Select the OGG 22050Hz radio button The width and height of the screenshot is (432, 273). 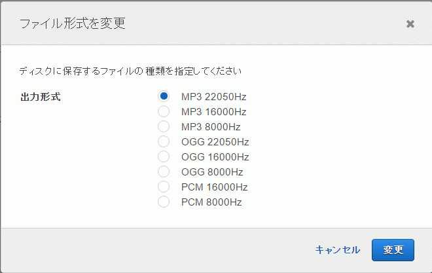tap(164, 141)
